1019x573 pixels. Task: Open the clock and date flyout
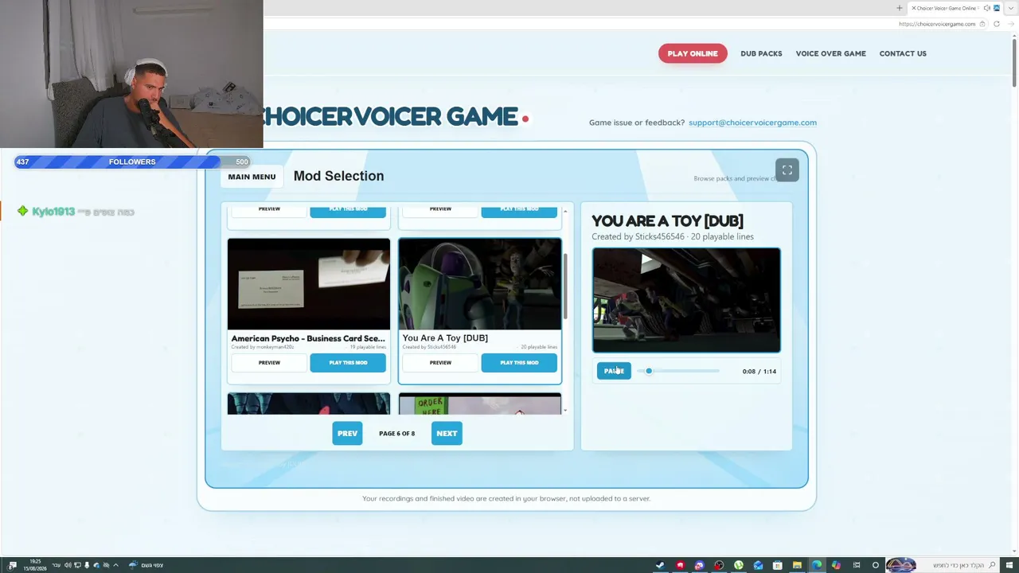pos(35,565)
